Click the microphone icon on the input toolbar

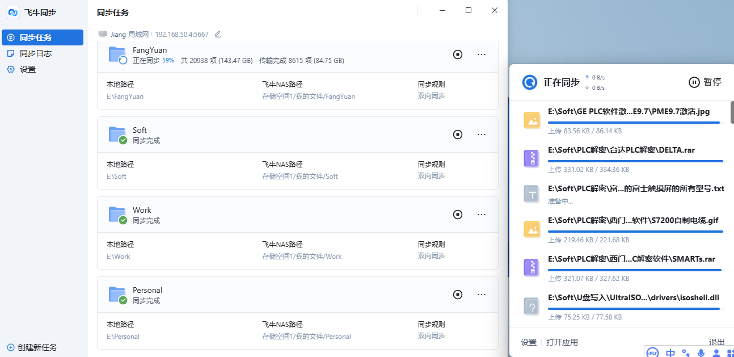701,352
